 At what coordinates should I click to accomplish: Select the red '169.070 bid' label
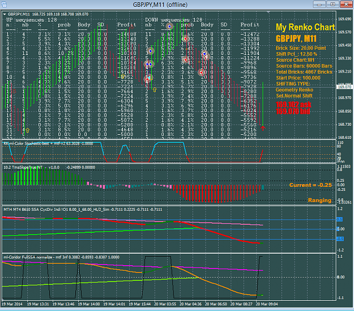[x=293, y=111]
